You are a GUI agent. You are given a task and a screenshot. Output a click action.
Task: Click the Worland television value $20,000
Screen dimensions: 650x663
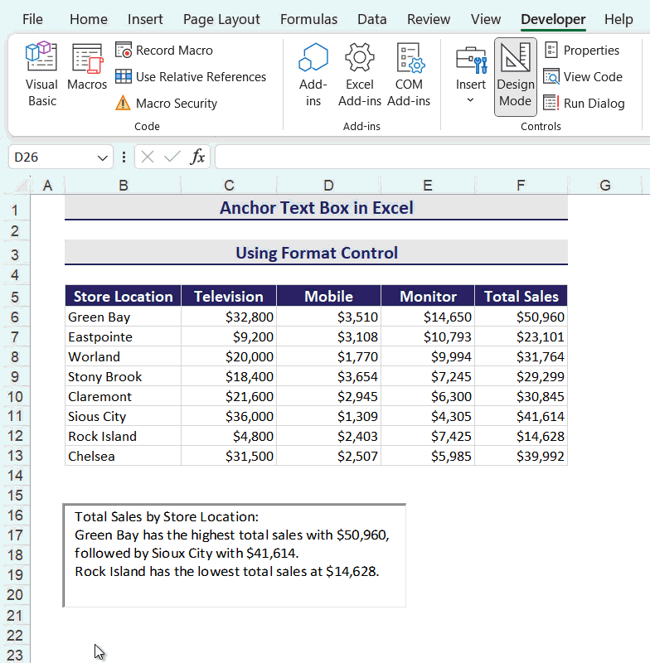(x=229, y=356)
